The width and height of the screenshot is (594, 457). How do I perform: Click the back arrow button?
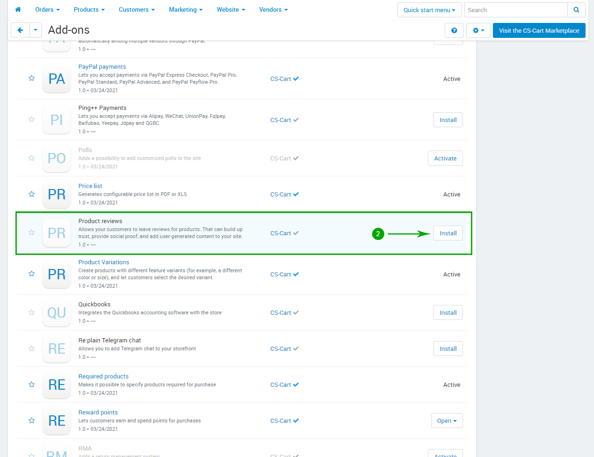pos(20,30)
